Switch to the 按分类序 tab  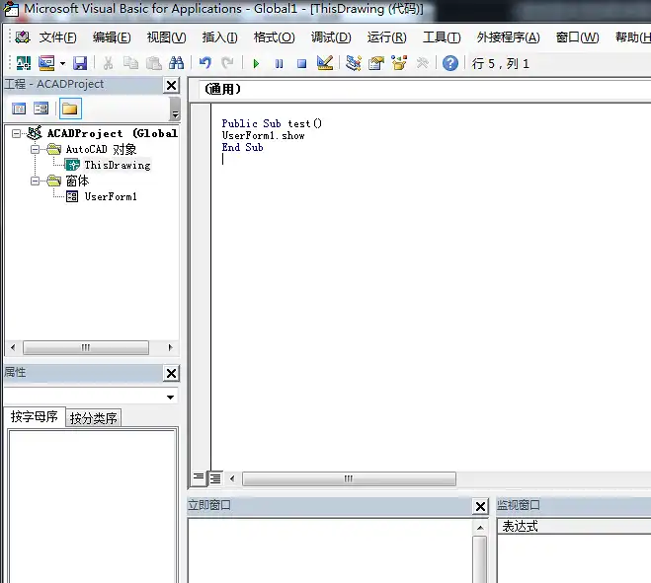tap(93, 418)
